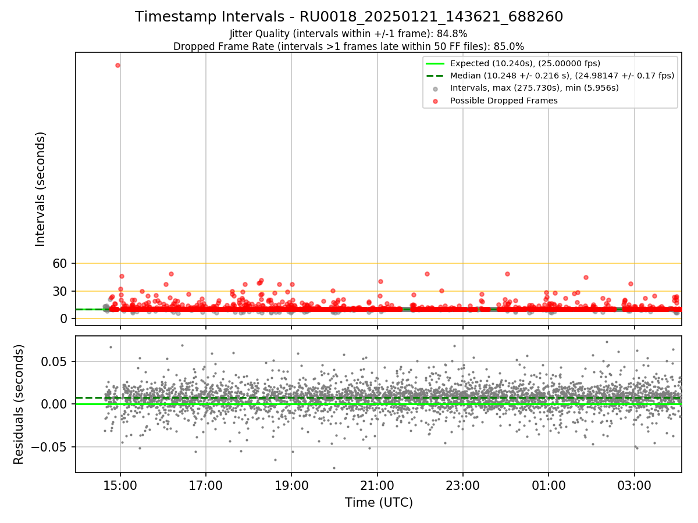
Task: Click the green line sample in the legend
Action: click(x=435, y=63)
